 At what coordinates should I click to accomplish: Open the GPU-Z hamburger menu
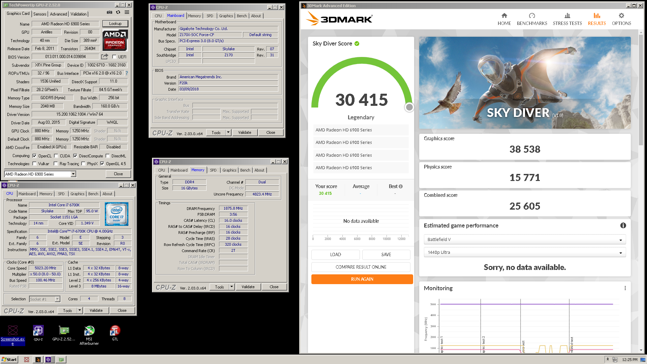(x=127, y=12)
